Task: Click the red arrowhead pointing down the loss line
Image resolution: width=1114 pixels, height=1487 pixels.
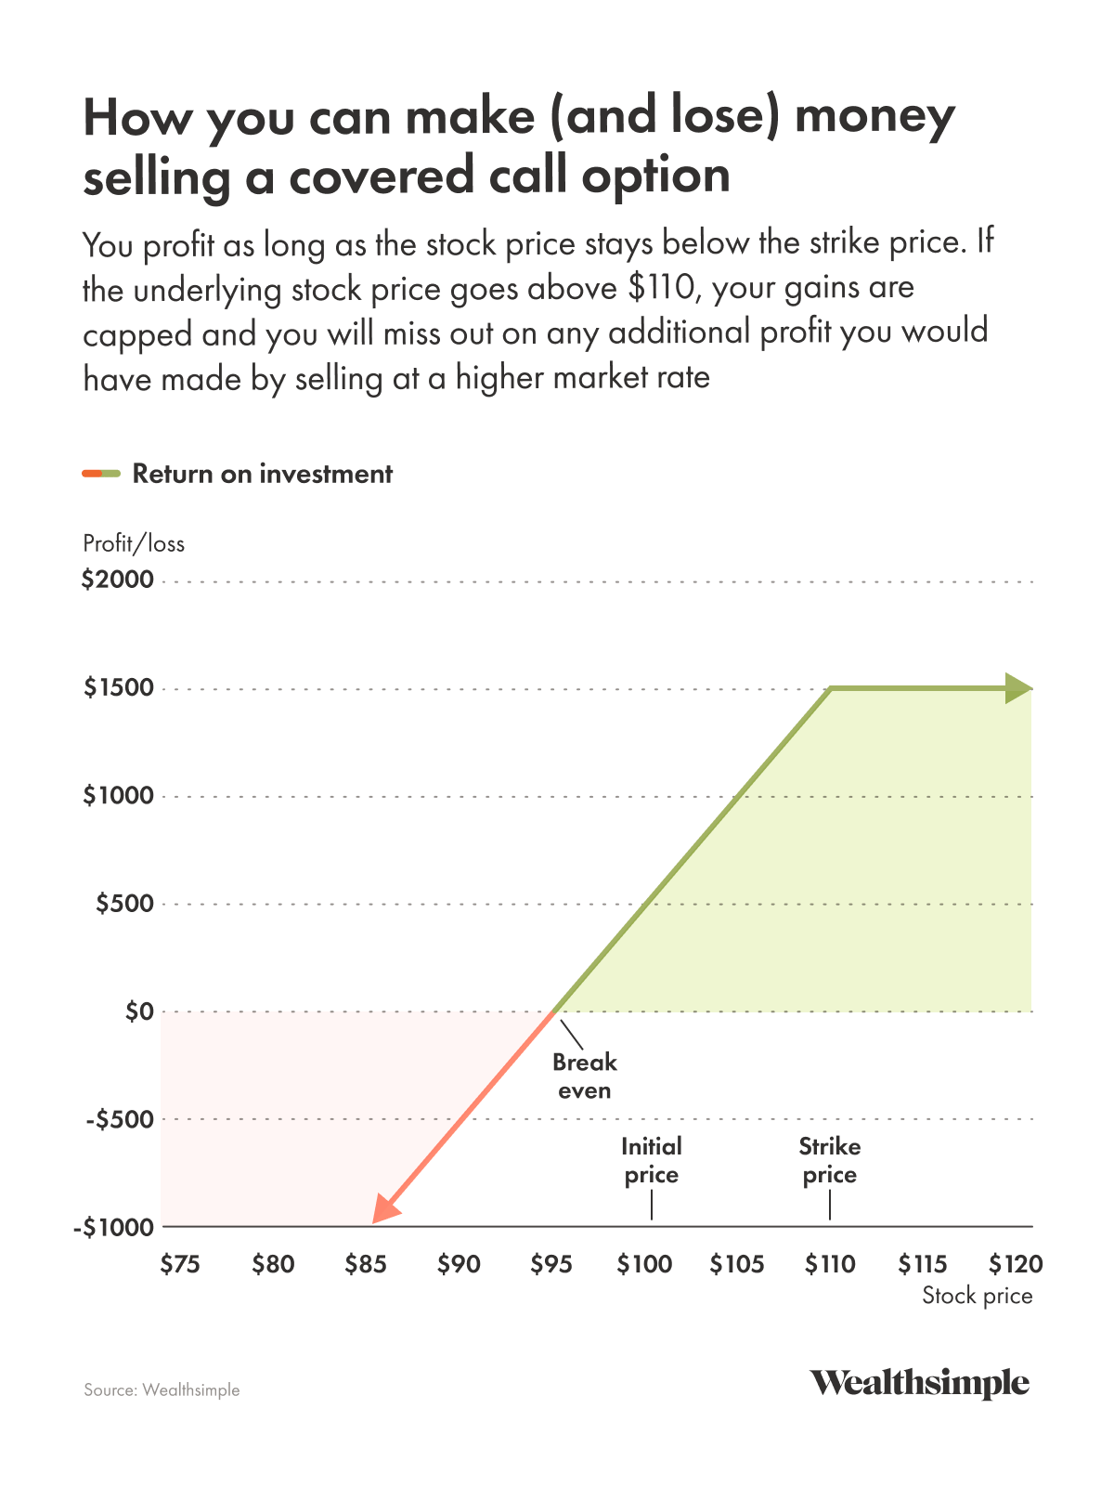Action: (384, 1211)
